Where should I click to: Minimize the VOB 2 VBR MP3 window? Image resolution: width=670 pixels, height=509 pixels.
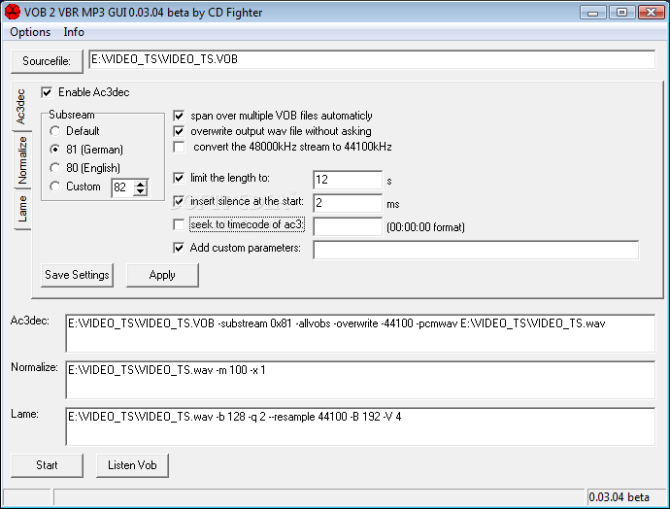click(x=592, y=13)
